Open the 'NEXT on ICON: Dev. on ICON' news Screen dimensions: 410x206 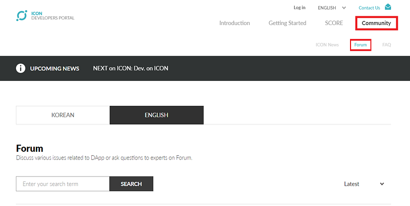(x=131, y=68)
